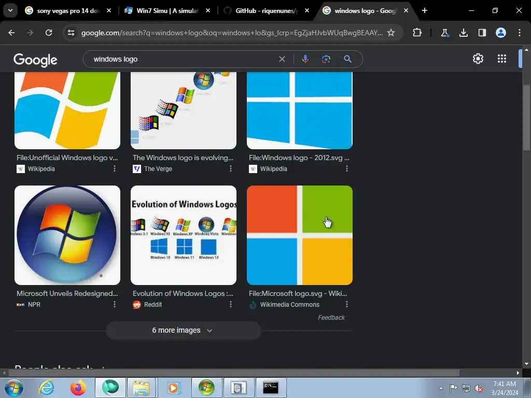Click the page scroll down arrow
The width and height of the screenshot is (531, 398).
point(526,364)
